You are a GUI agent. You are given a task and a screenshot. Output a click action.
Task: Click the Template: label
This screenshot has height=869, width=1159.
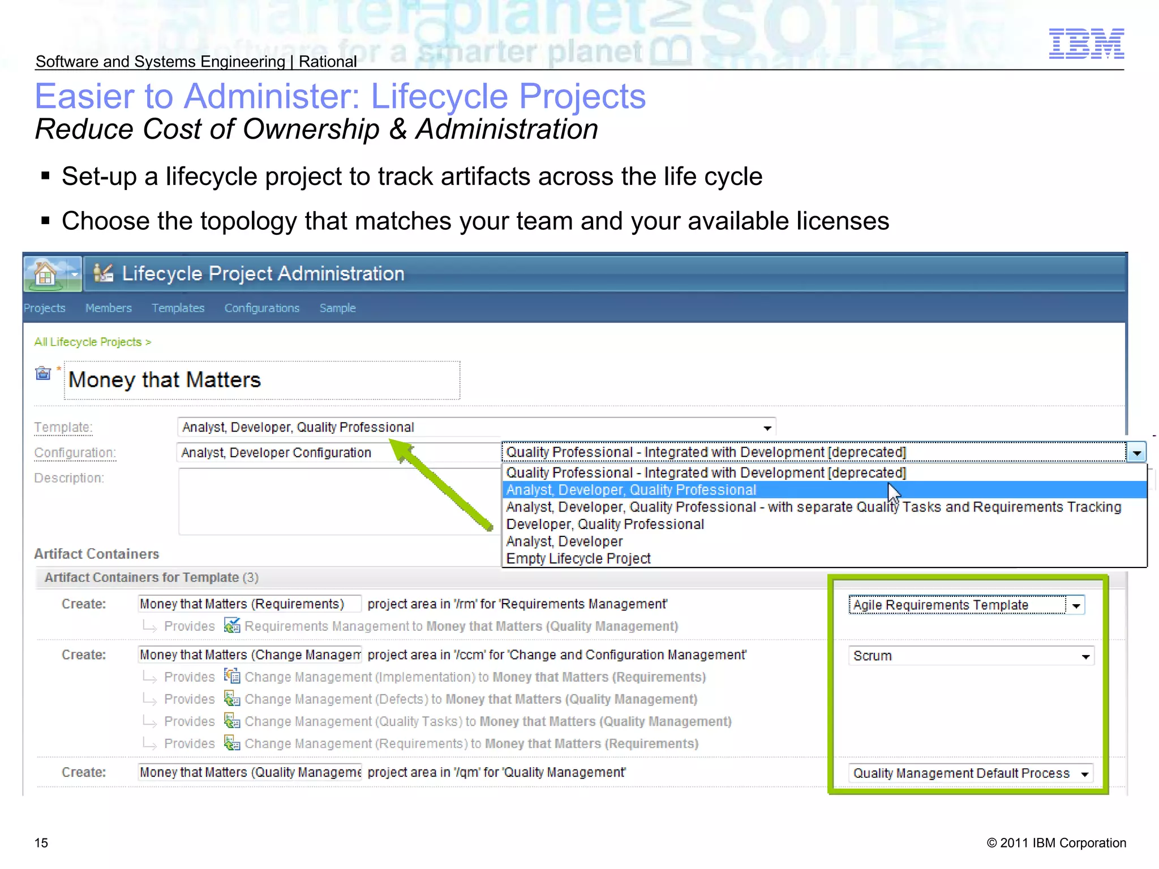[63, 427]
